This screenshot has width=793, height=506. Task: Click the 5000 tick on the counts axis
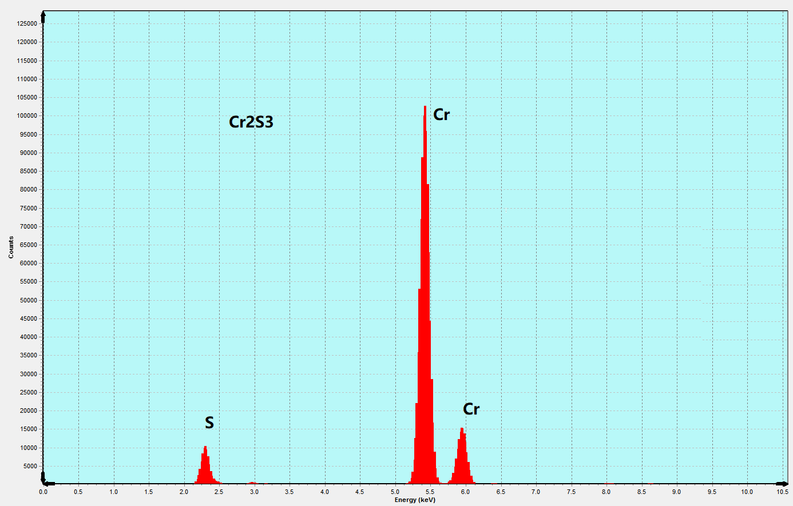[x=30, y=466]
